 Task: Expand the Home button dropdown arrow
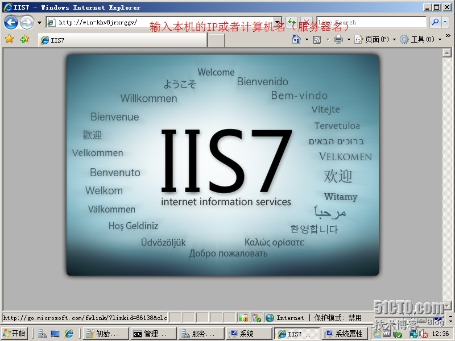(x=307, y=39)
